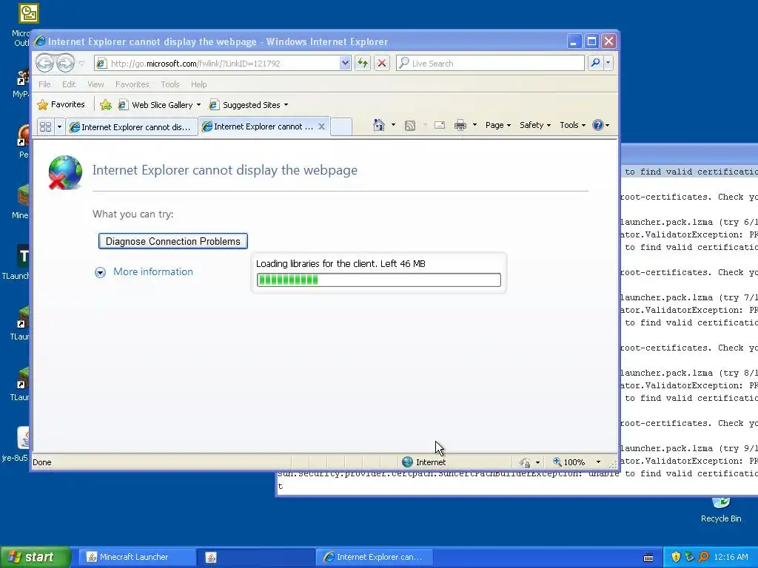
Task: Click the Quick Tabs grid icon
Action: 45,126
